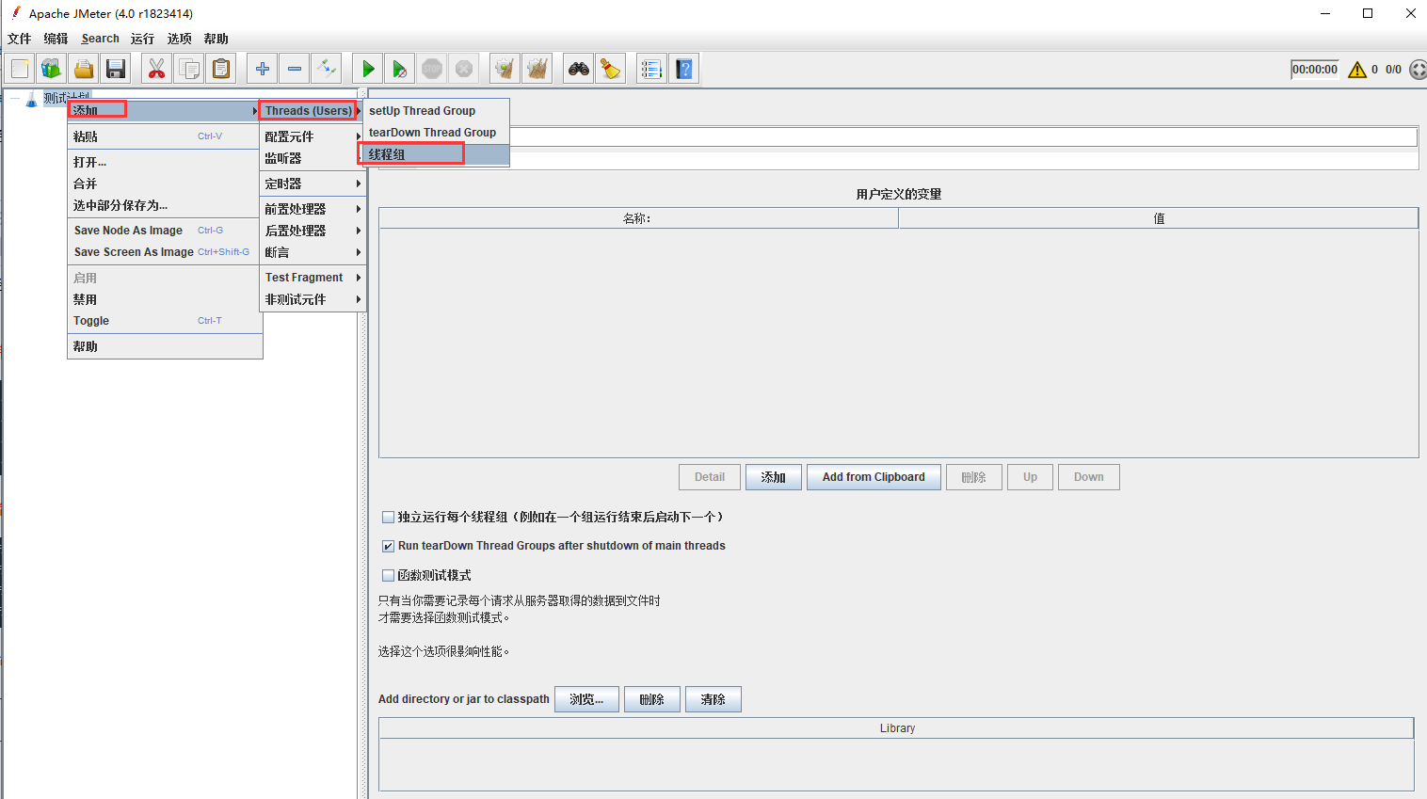Open the Function Helper dialog icon
This screenshot has height=799, width=1427.
(x=651, y=69)
